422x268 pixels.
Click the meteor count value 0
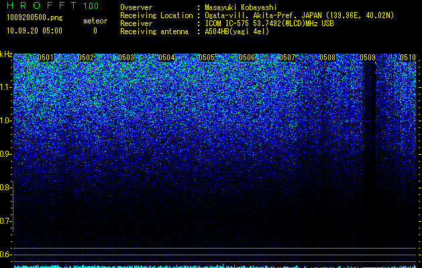pos(95,31)
